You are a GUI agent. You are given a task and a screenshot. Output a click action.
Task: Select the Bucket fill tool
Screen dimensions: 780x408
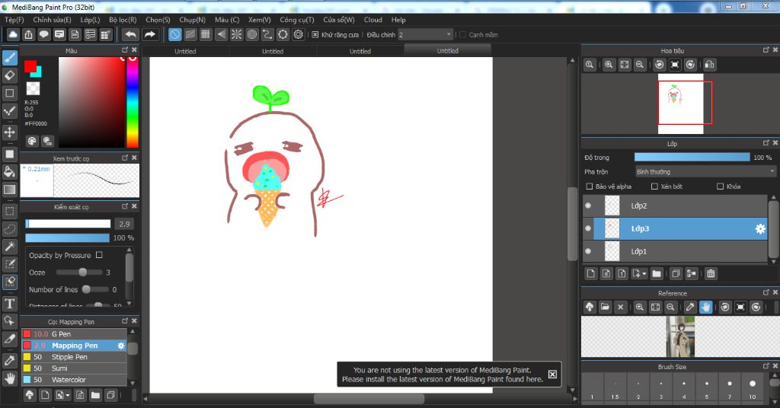point(9,171)
